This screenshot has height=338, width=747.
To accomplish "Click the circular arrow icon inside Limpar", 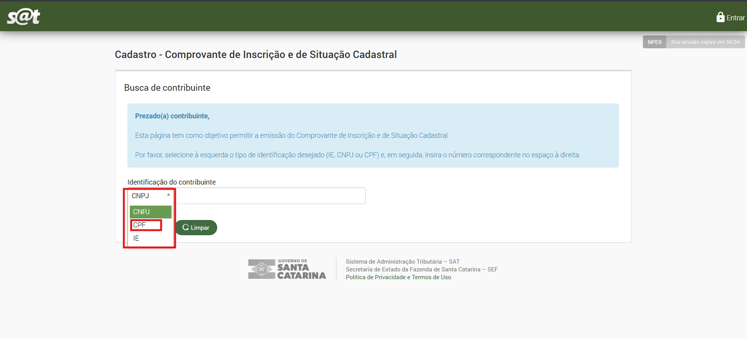I will point(186,227).
